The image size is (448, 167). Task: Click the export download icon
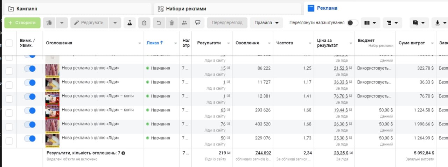440,23
